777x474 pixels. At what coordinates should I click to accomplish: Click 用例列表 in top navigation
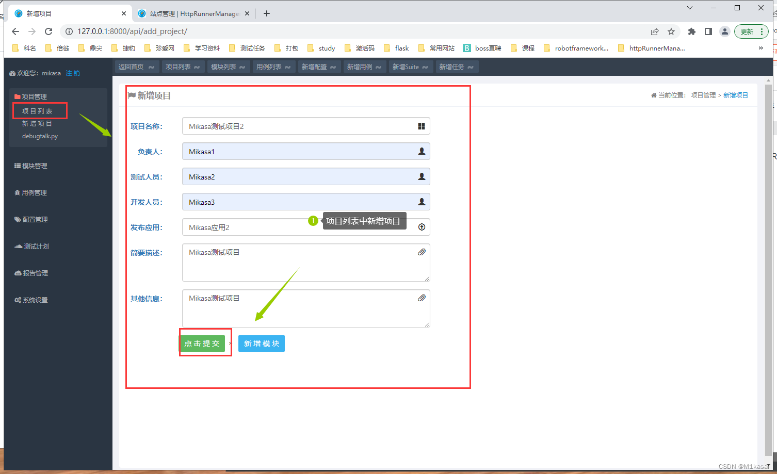pos(273,67)
